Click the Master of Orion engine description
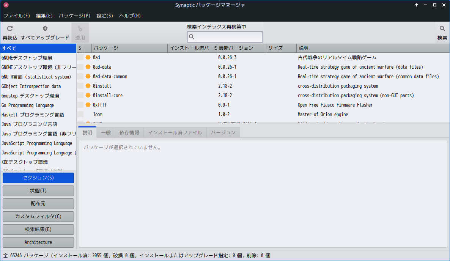This screenshot has width=450, height=261. (x=323, y=115)
